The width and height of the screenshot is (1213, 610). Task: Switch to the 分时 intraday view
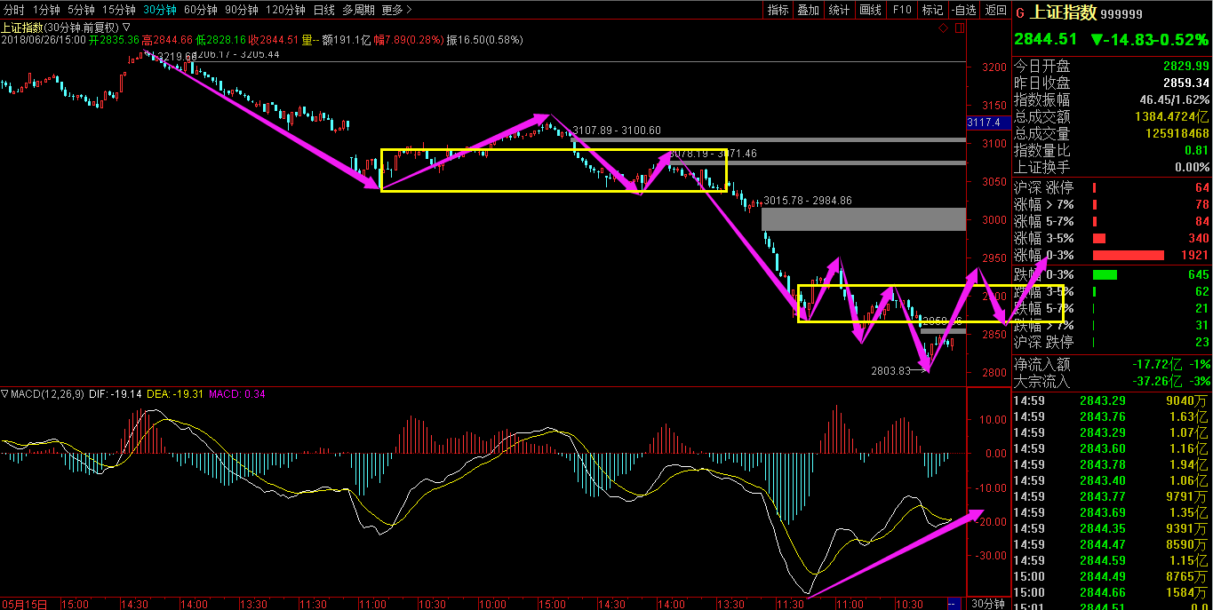click(x=13, y=10)
